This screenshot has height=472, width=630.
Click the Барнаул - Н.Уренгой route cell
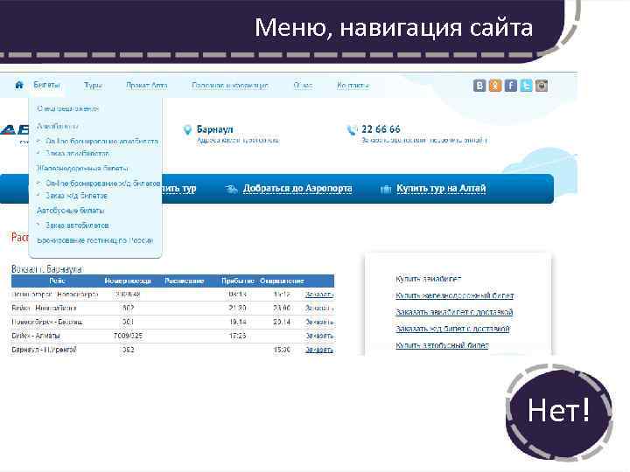44,350
